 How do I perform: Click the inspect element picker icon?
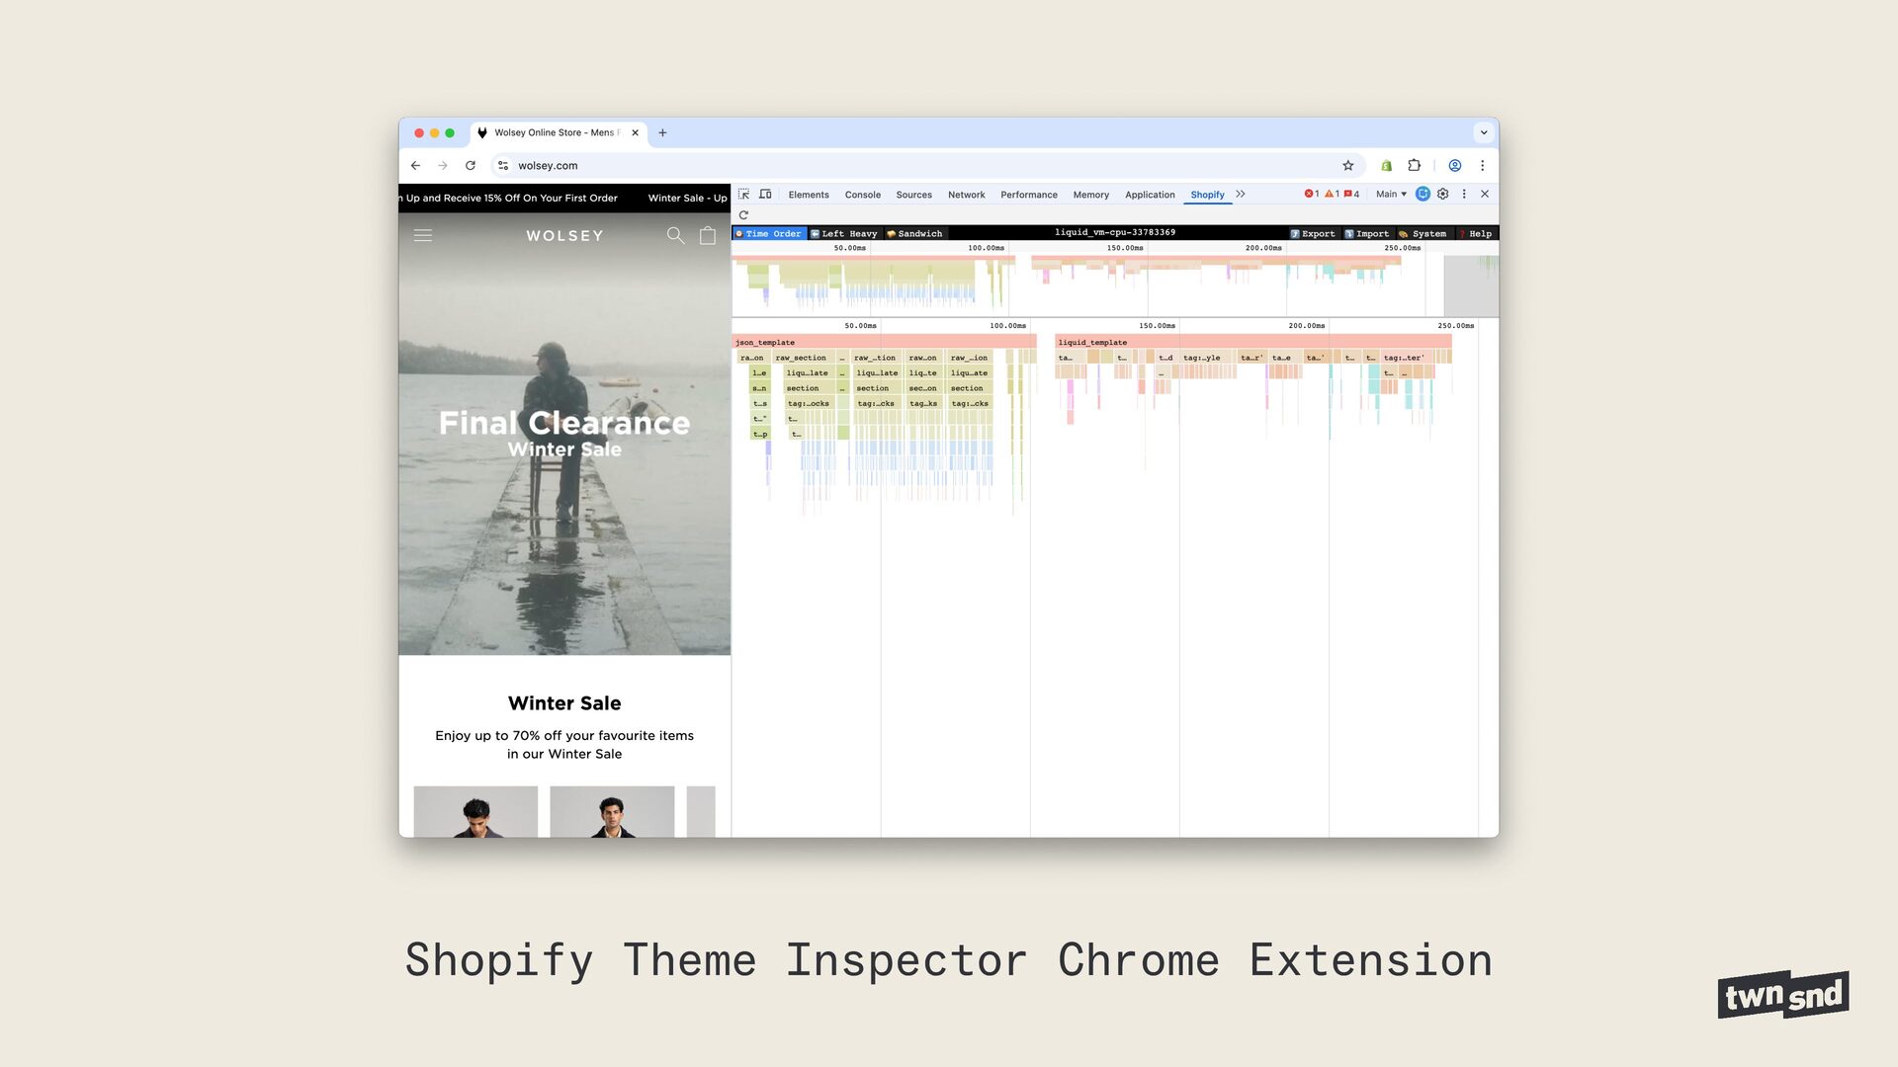click(743, 195)
